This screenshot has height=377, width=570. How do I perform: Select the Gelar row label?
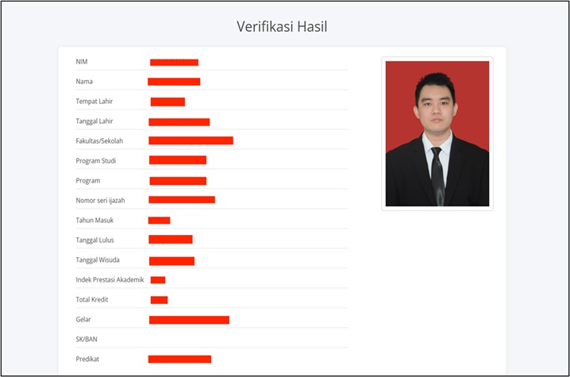point(83,319)
